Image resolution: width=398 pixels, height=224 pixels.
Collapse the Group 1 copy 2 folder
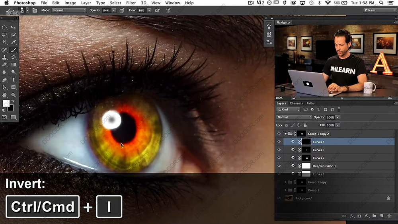pos(285,134)
